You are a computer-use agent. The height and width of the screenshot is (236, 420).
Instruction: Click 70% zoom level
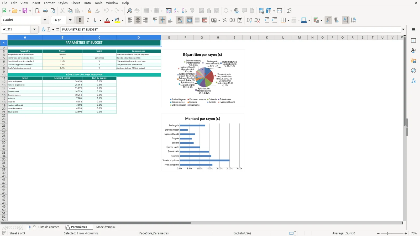[414, 233]
